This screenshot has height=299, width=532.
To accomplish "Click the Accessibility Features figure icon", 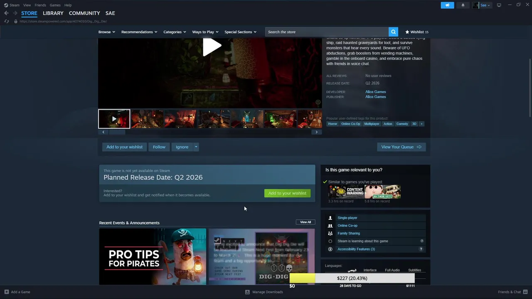I will pyautogui.click(x=330, y=249).
